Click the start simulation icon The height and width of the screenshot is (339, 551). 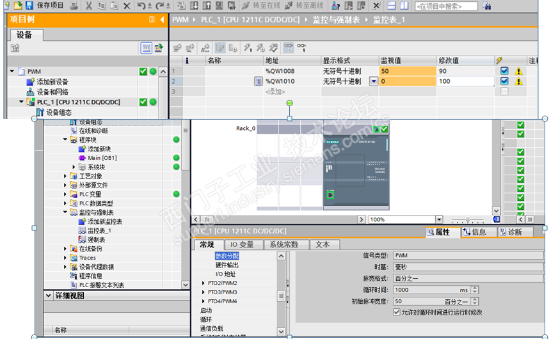[x=220, y=6]
